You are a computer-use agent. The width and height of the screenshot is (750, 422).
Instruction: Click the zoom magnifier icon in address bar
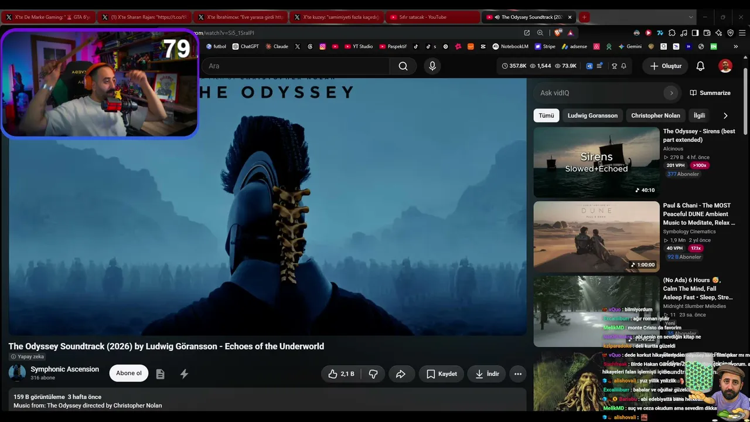coord(540,33)
